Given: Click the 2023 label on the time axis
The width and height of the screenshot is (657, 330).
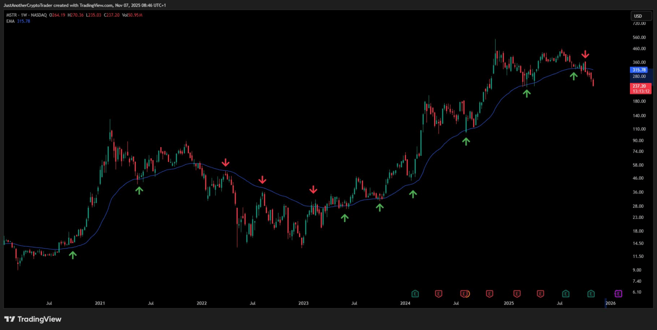Looking at the screenshot, I should point(303,303).
